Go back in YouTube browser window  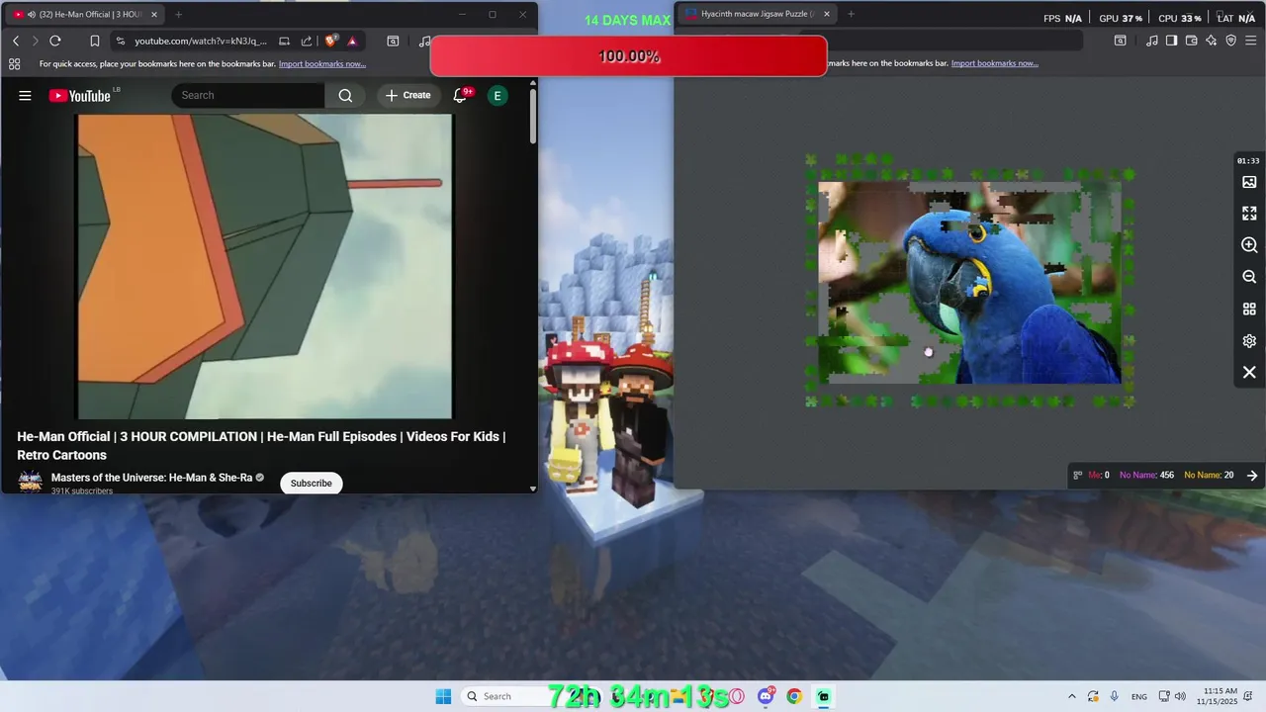16,41
